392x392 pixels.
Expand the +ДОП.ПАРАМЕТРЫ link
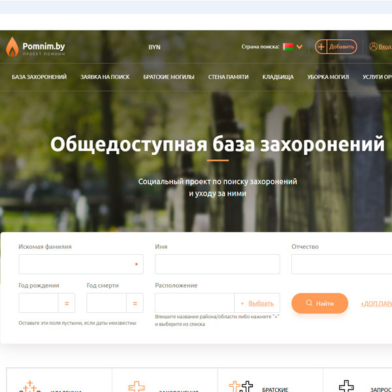[x=376, y=304]
